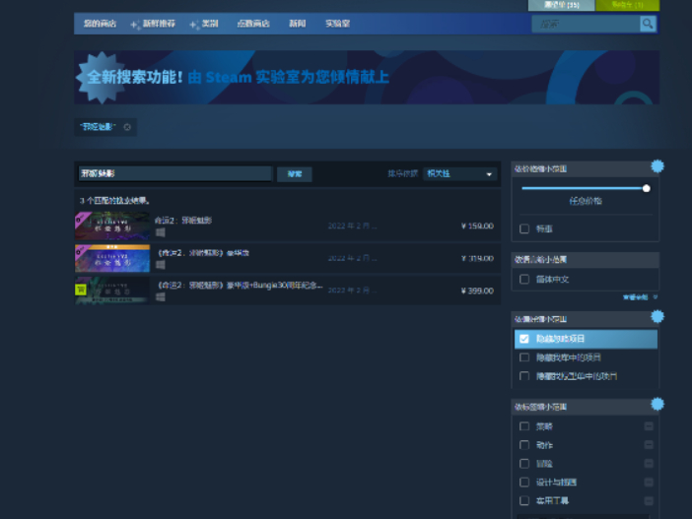692x519 pixels.
Task: Click the ¥399.00 price text
Action: click(477, 291)
